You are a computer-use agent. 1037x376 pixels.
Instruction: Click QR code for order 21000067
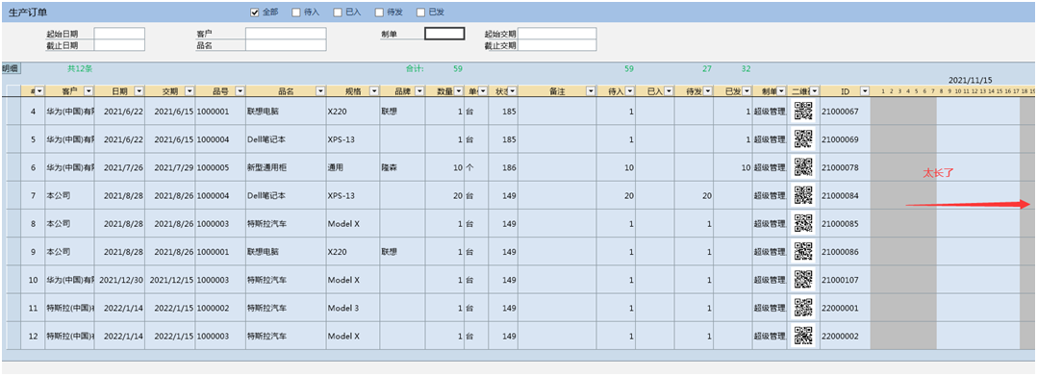803,111
